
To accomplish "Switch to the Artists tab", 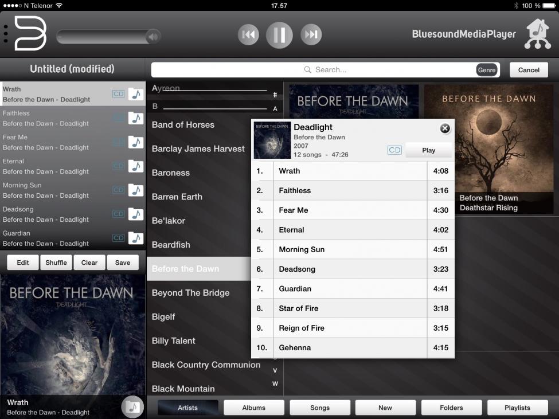I will (188, 408).
